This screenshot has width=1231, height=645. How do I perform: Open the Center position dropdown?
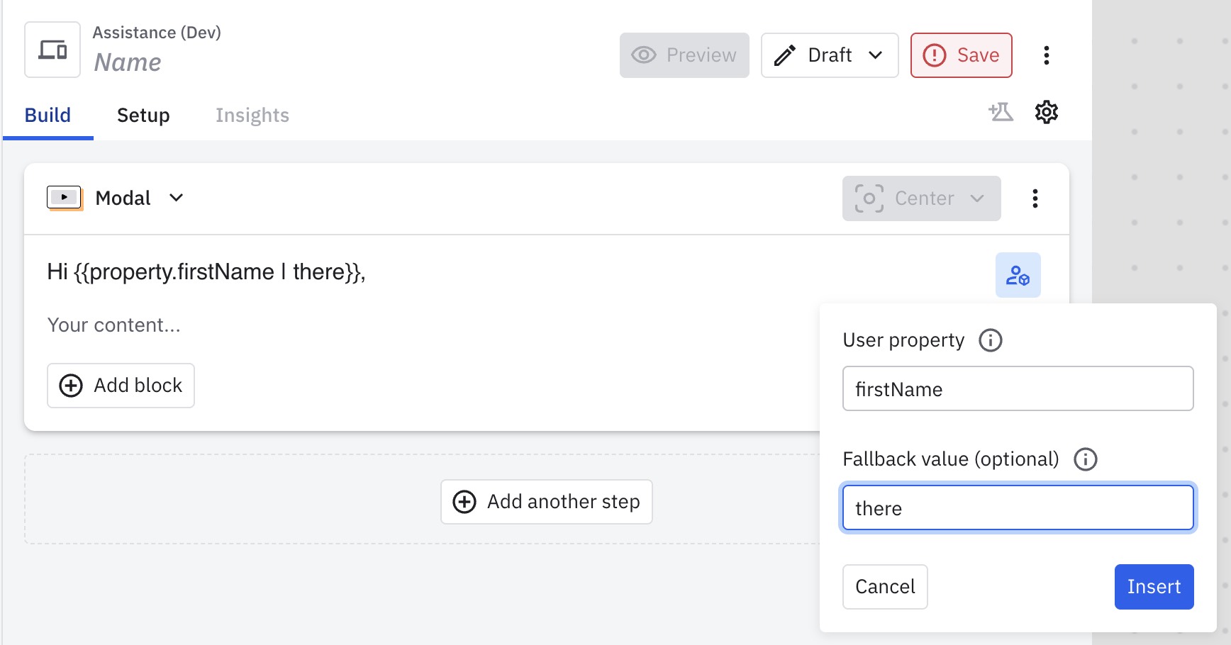pyautogui.click(x=921, y=198)
